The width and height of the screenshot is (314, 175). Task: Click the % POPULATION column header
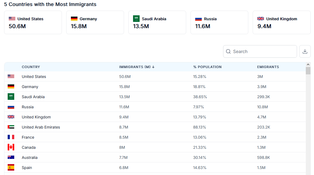[207, 67]
